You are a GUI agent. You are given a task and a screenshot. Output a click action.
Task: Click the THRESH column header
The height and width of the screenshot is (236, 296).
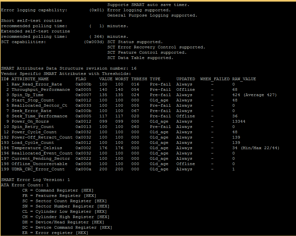pyautogui.click(x=139, y=79)
